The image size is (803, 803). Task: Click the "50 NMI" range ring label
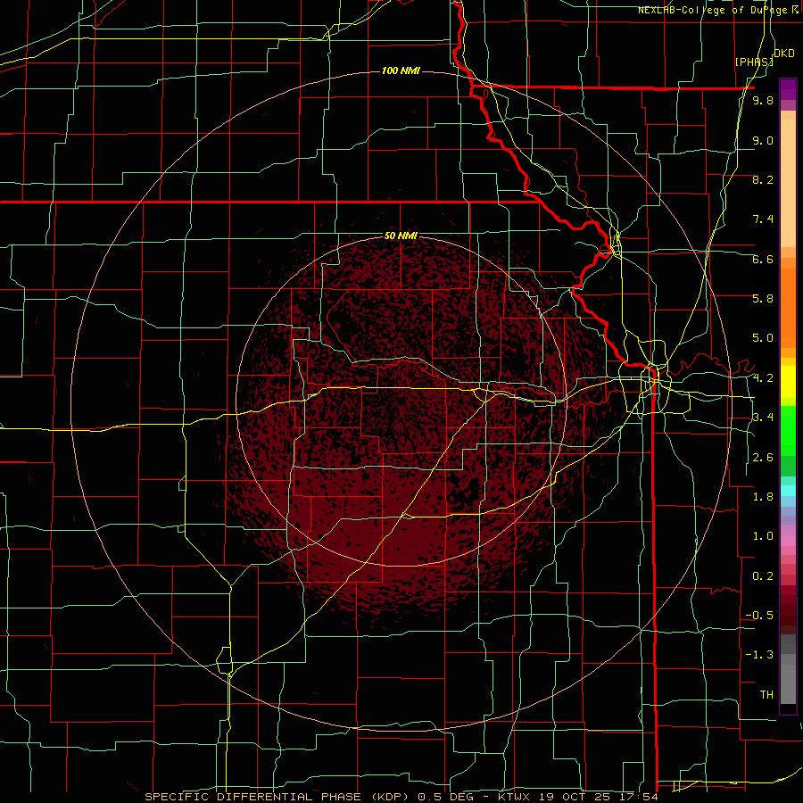(401, 236)
